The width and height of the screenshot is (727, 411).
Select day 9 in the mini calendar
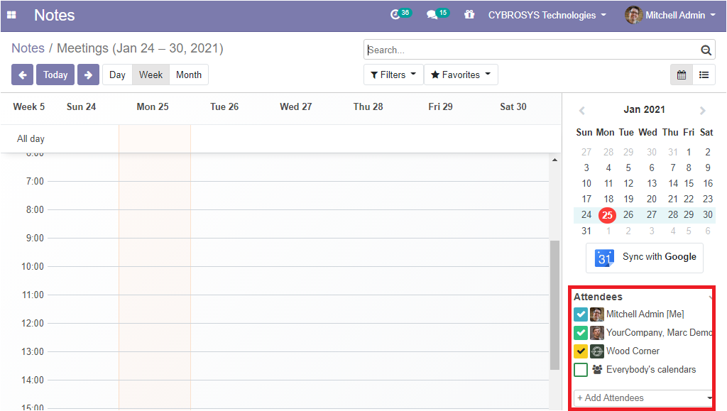pyautogui.click(x=708, y=168)
